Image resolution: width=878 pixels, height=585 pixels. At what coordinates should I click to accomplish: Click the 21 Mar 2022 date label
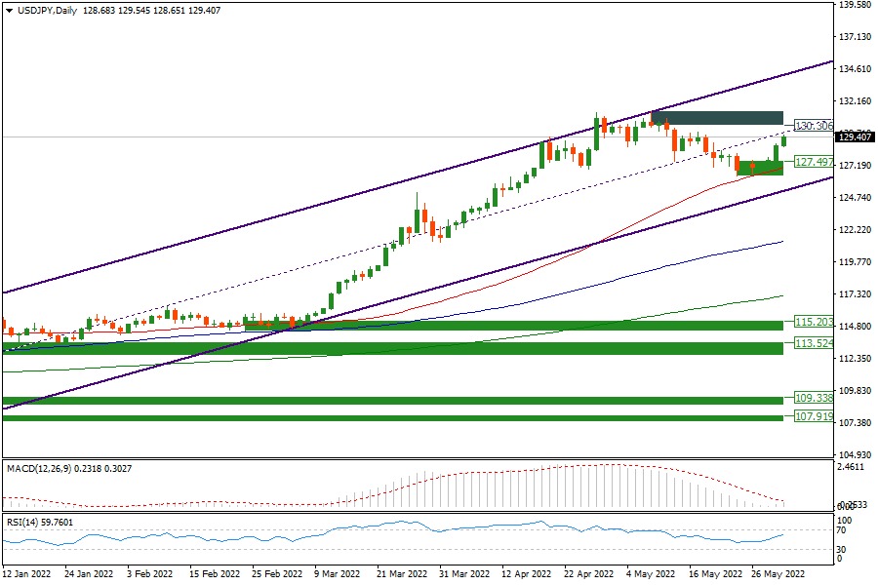click(402, 574)
